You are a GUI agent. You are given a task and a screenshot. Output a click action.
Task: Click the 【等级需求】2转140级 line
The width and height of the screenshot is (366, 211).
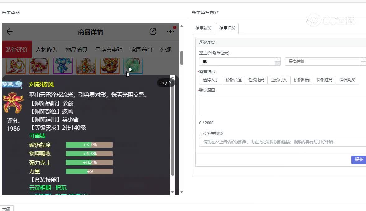pos(58,128)
